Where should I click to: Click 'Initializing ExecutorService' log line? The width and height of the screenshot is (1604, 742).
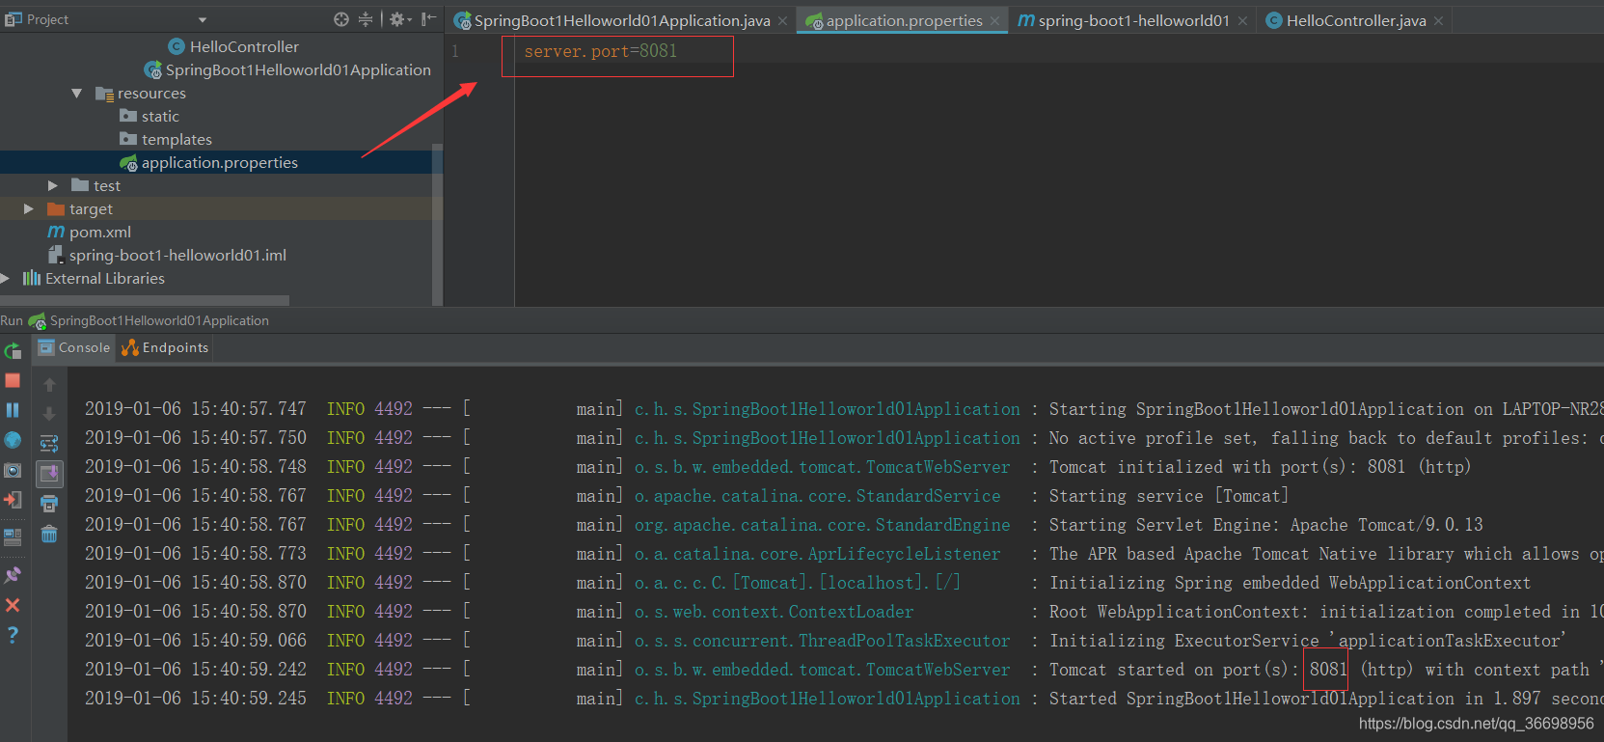pyautogui.click(x=1307, y=641)
